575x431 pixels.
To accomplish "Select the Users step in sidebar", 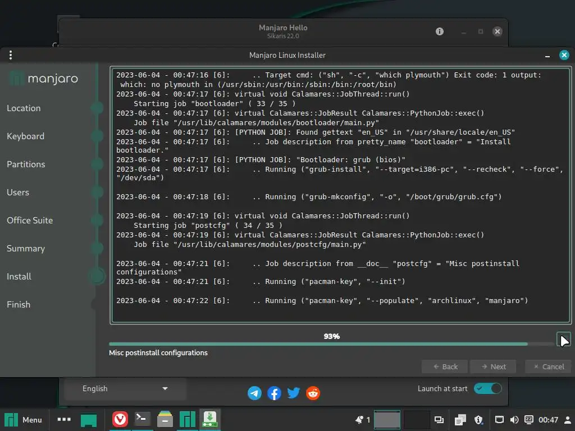I will (x=17, y=192).
